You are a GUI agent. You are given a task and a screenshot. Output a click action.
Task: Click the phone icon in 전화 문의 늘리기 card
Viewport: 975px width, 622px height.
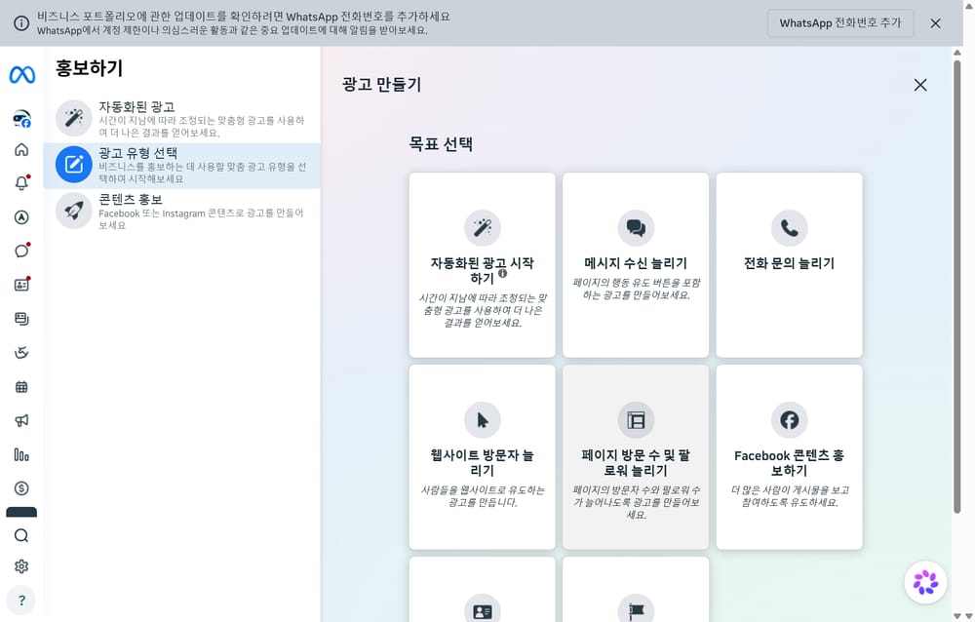coord(789,228)
